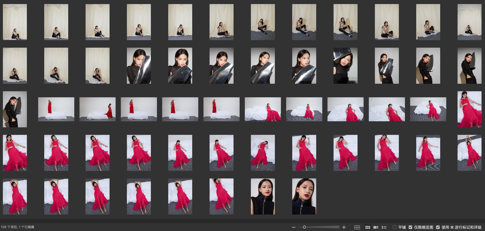
Task: Select first landscape photo of standing red dress
Action: (56, 109)
